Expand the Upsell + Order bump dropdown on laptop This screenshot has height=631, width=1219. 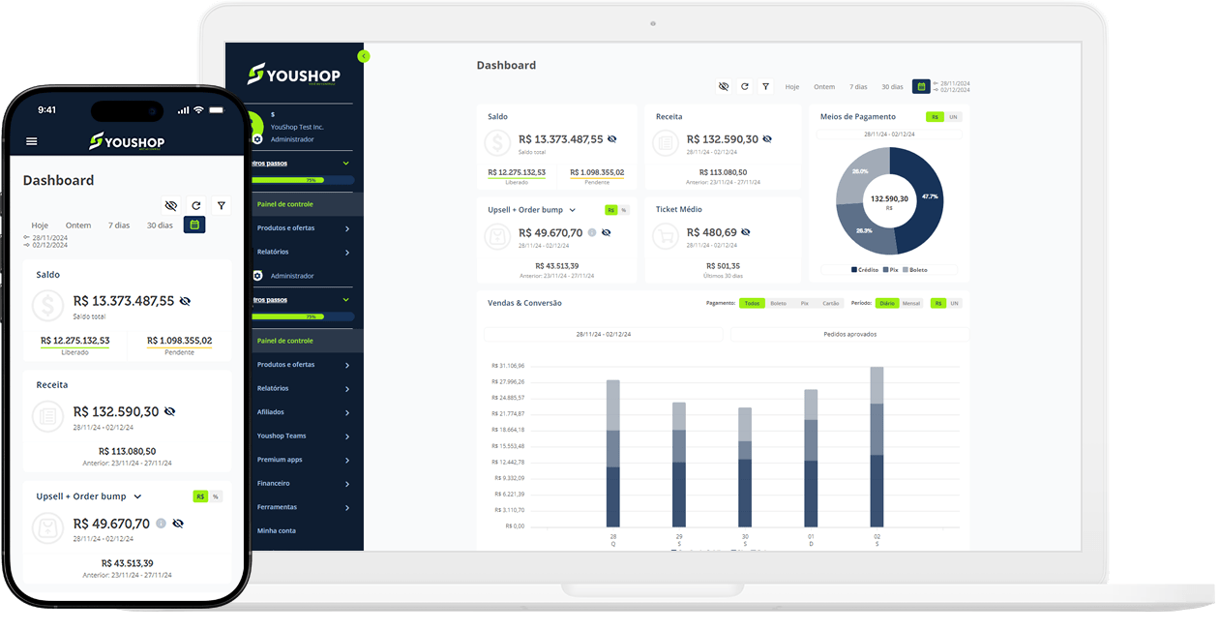(573, 210)
